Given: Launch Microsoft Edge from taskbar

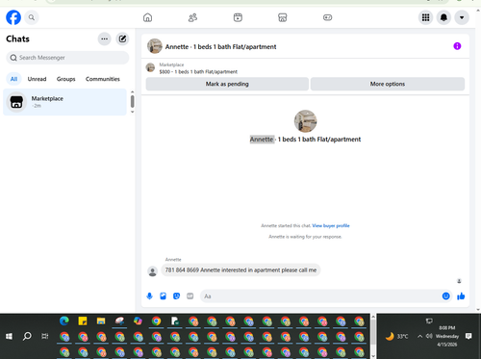Looking at the screenshot, I should [64, 321].
